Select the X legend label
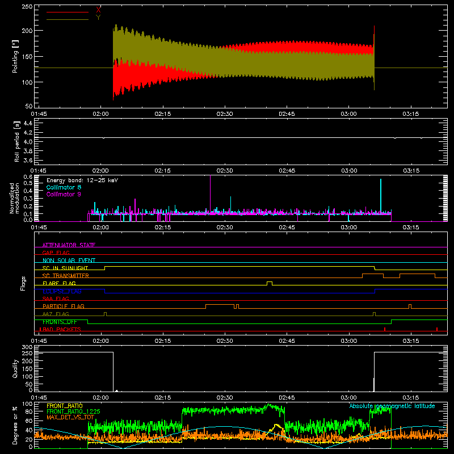This screenshot has width=454, height=454. pyautogui.click(x=98, y=10)
